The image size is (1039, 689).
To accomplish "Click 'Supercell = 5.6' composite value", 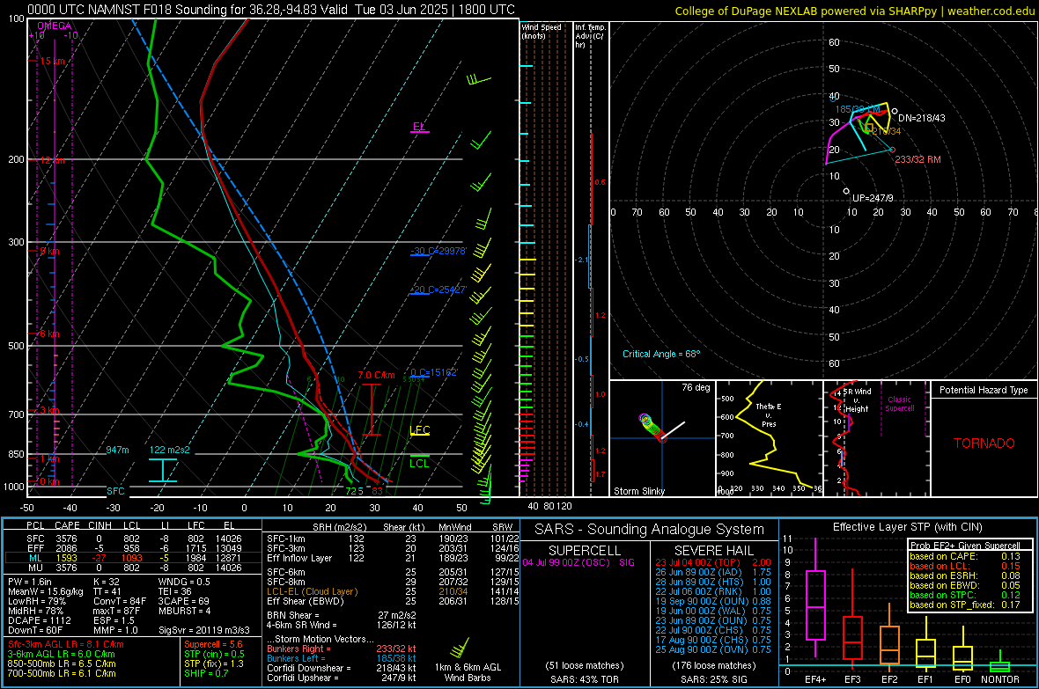I will [213, 644].
